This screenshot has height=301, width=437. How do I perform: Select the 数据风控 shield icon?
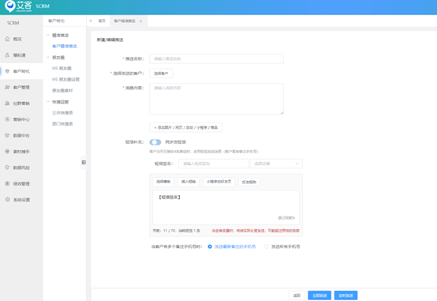tap(7, 167)
